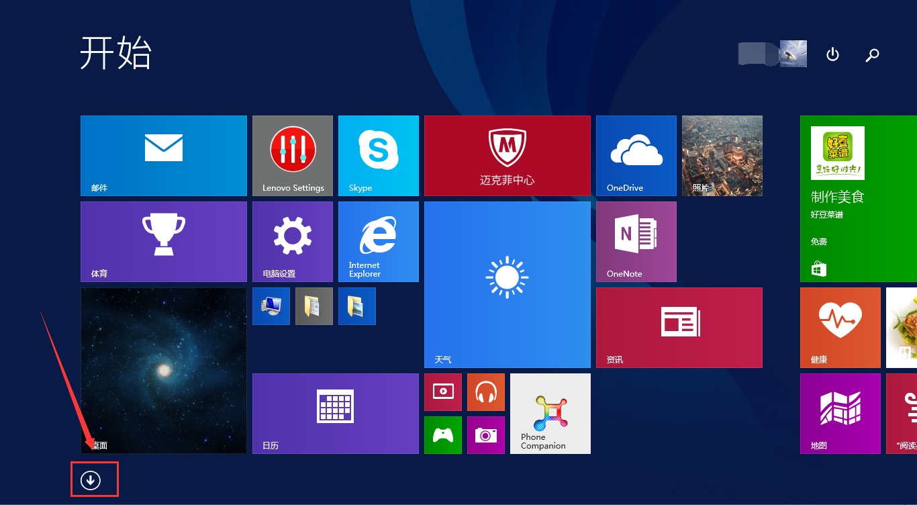Image resolution: width=917 pixels, height=505 pixels.
Task: Open the OneDrive tile
Action: click(x=636, y=156)
